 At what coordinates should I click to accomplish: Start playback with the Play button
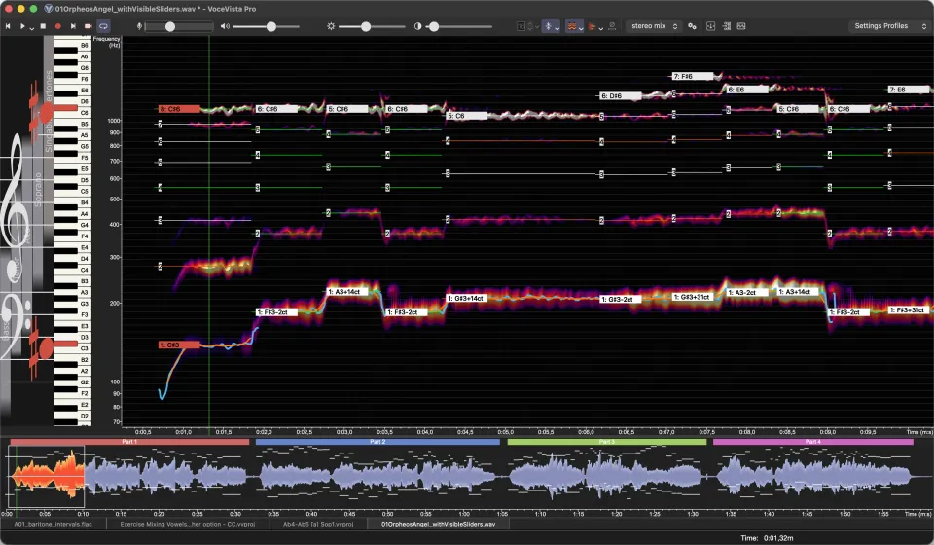(22, 26)
